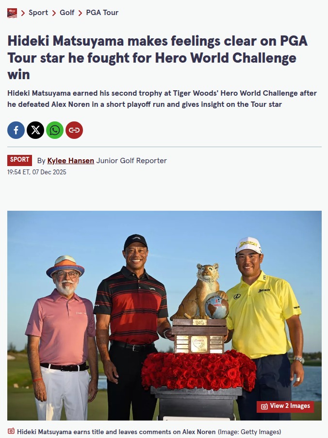Share the article on X
This screenshot has width=328, height=438.
click(x=35, y=130)
